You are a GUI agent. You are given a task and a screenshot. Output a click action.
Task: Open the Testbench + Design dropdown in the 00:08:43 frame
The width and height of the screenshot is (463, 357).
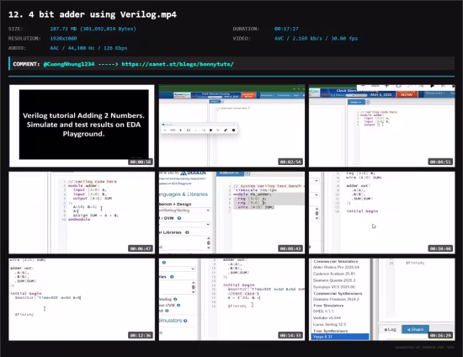(184, 210)
